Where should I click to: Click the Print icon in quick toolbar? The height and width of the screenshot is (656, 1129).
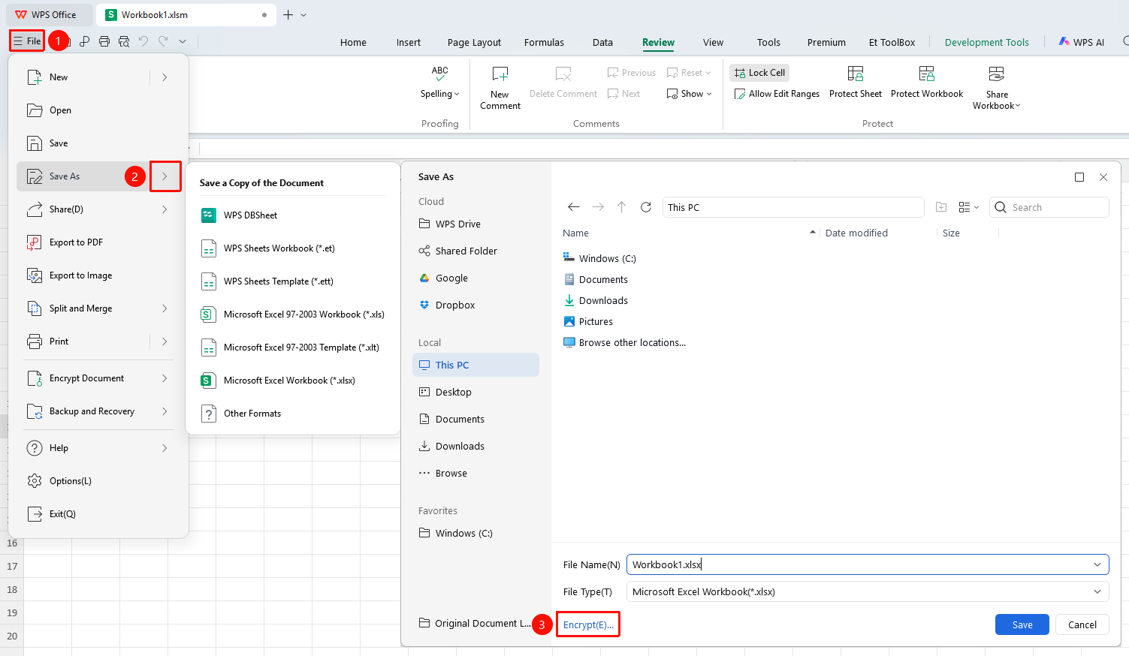(104, 41)
